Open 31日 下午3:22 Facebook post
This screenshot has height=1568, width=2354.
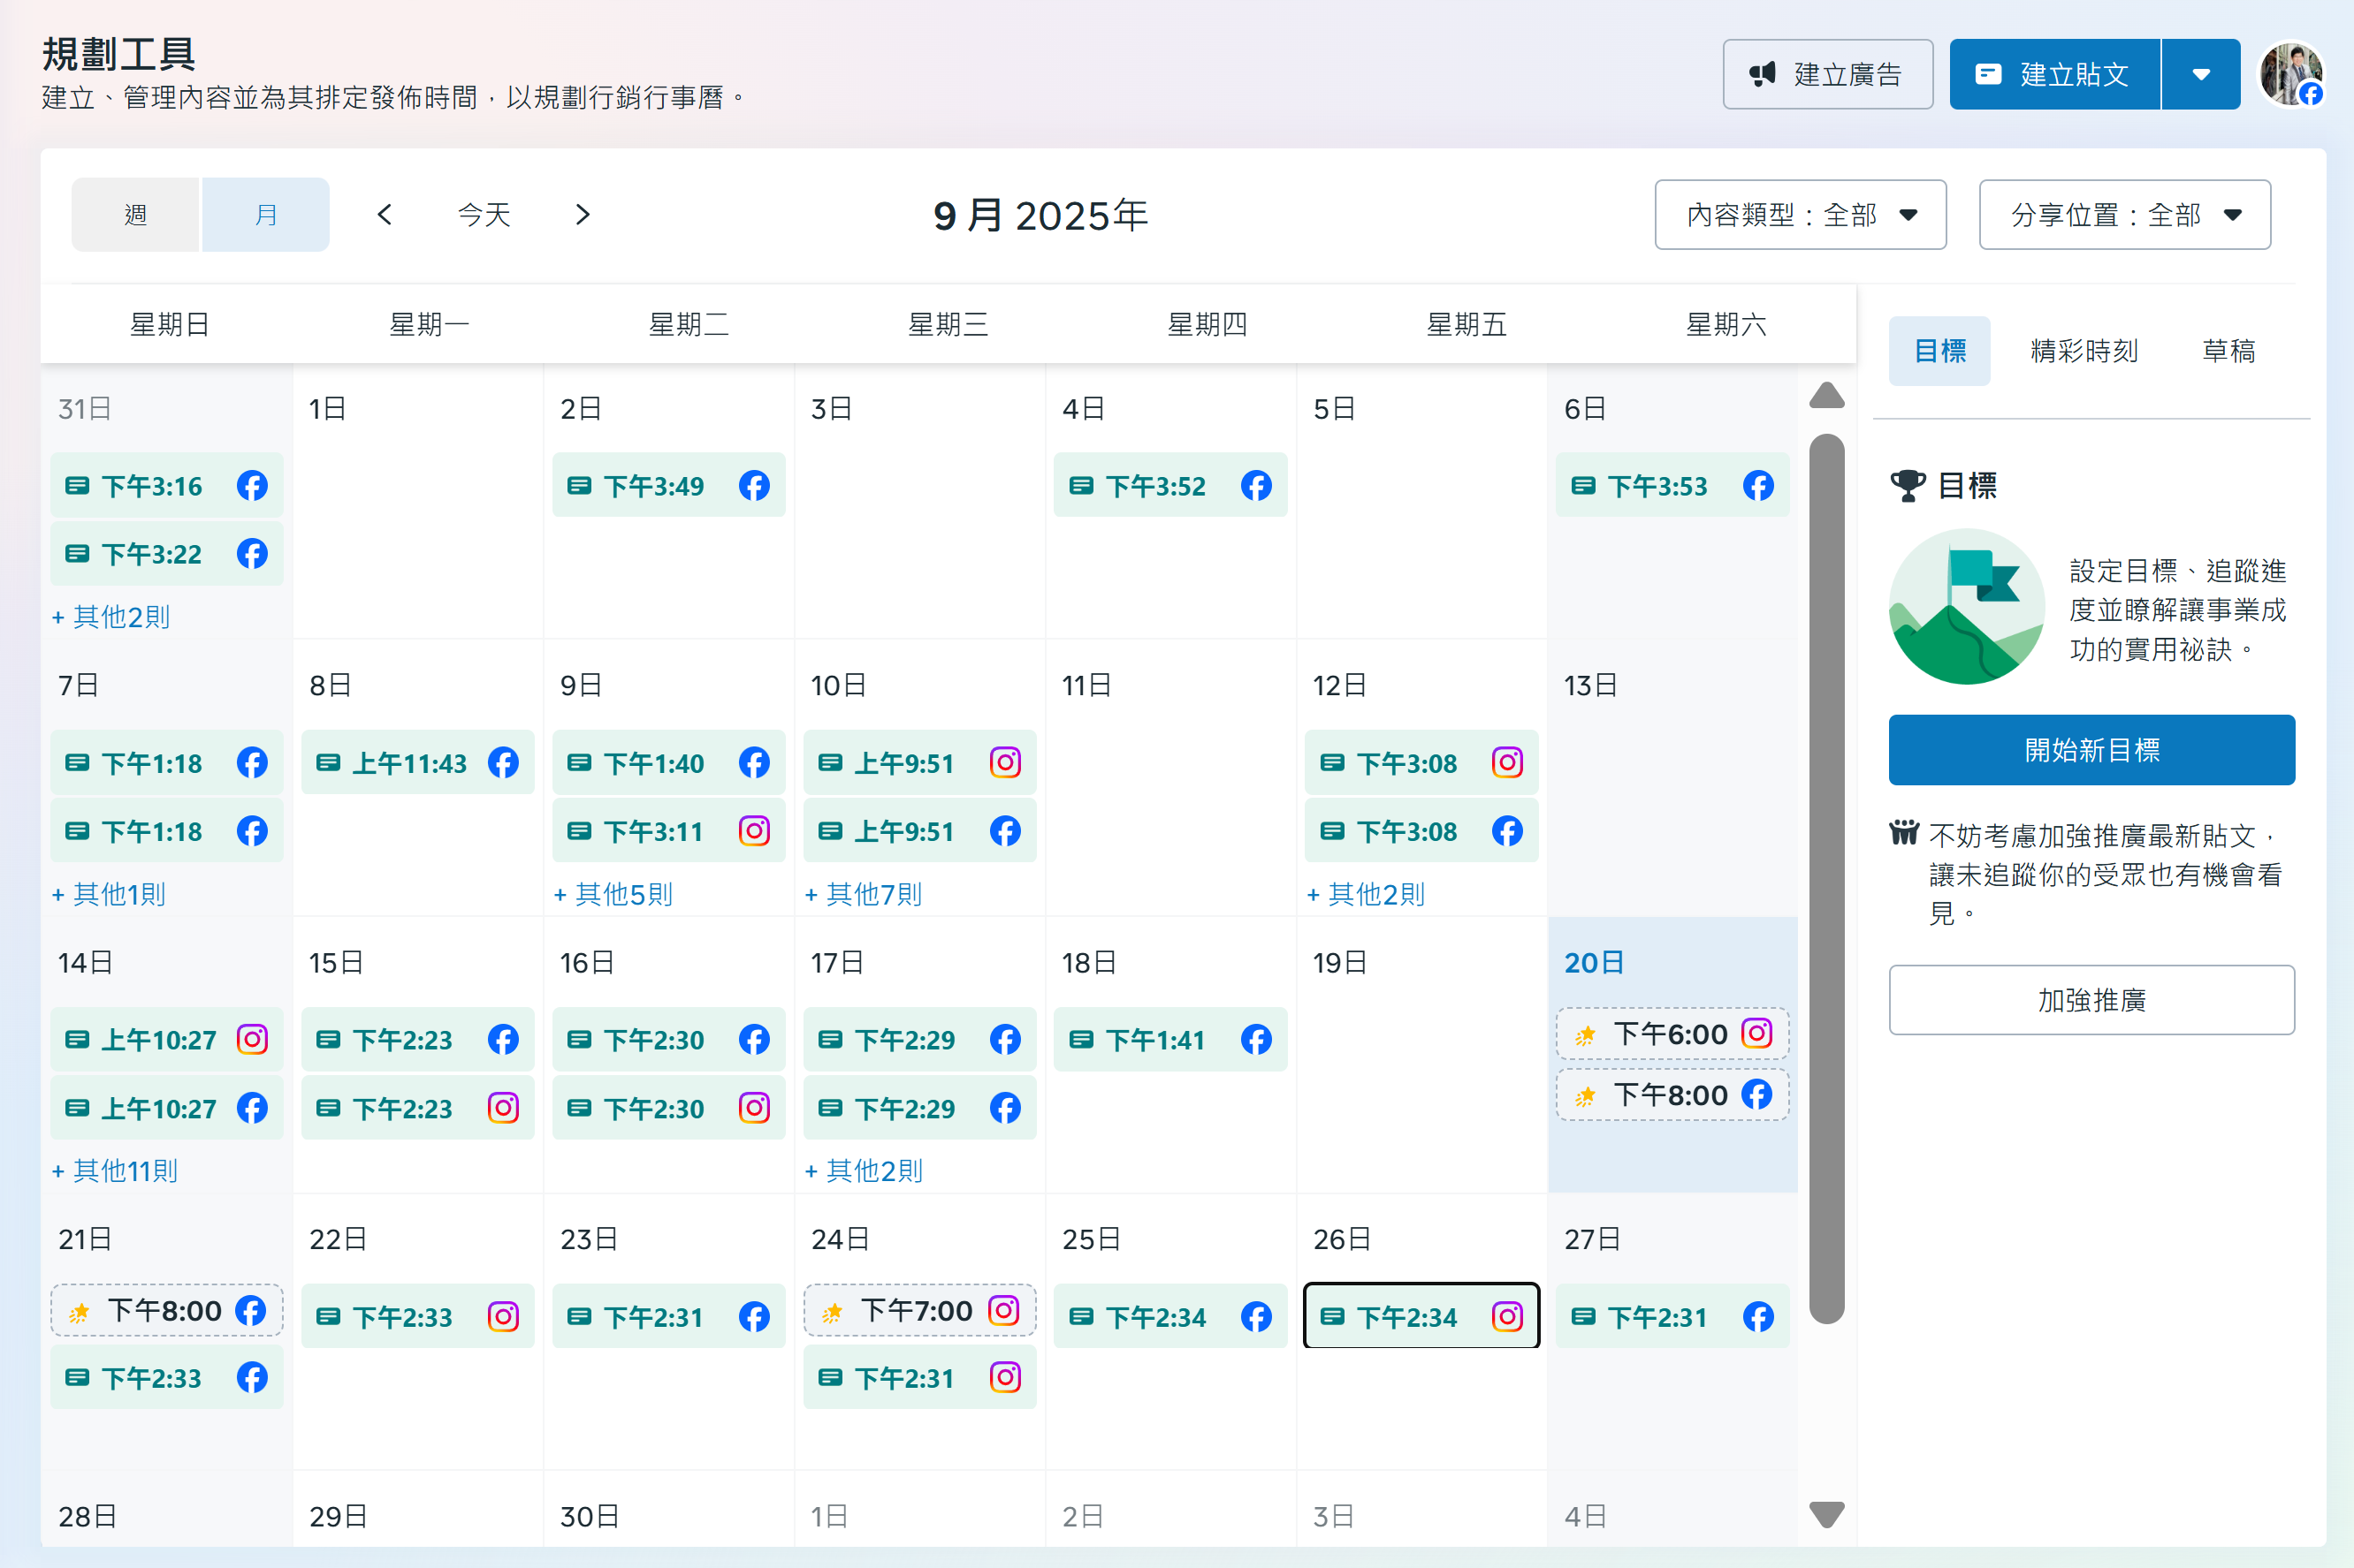(167, 553)
